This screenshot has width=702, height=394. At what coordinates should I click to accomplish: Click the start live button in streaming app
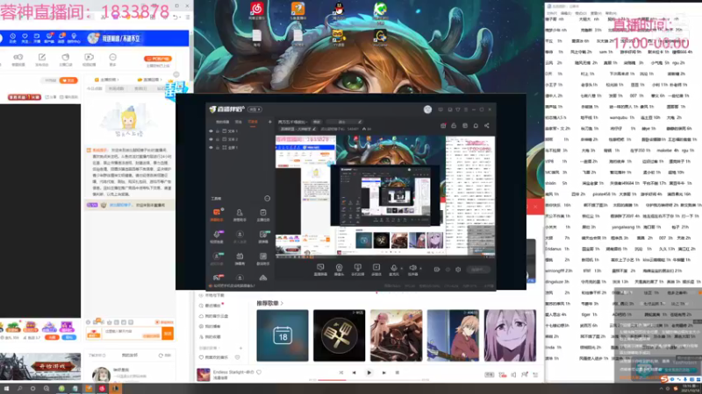[477, 270]
